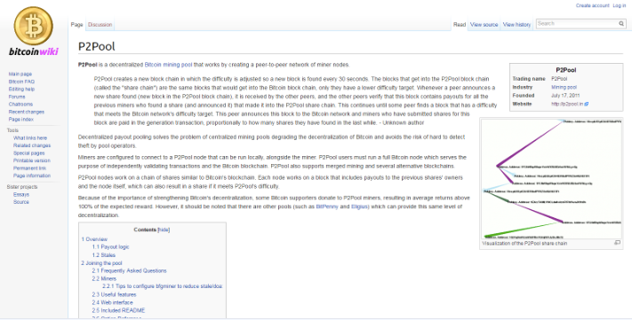Hide the Contents table
Screen dimensions: 632x320
click(x=164, y=230)
